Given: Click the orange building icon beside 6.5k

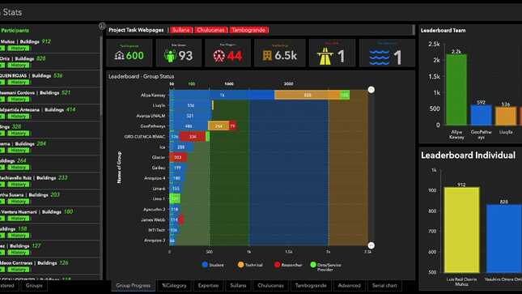Looking at the screenshot, I should click(x=267, y=55).
